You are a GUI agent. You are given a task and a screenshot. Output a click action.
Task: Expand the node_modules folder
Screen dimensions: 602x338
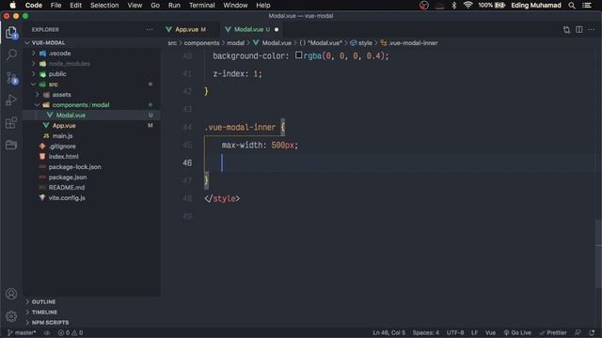[x=34, y=64]
